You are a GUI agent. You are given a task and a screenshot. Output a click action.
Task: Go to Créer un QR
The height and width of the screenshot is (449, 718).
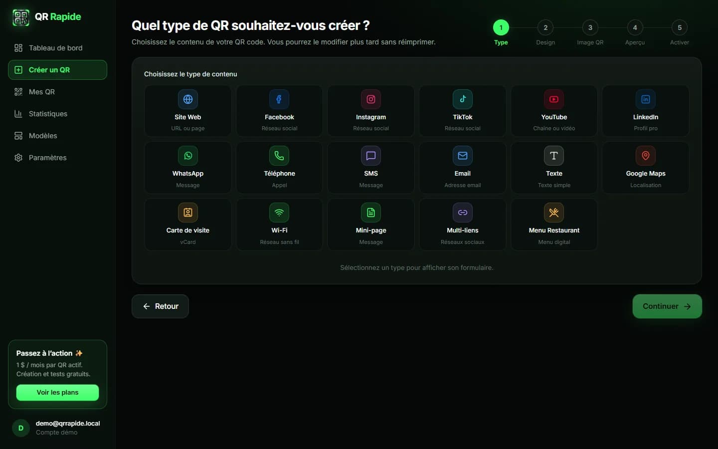(57, 70)
